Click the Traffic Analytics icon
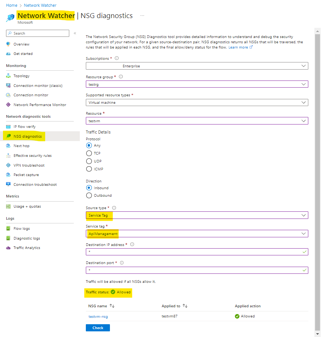 pos(8,248)
